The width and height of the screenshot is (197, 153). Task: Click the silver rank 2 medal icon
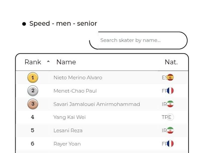(32, 91)
